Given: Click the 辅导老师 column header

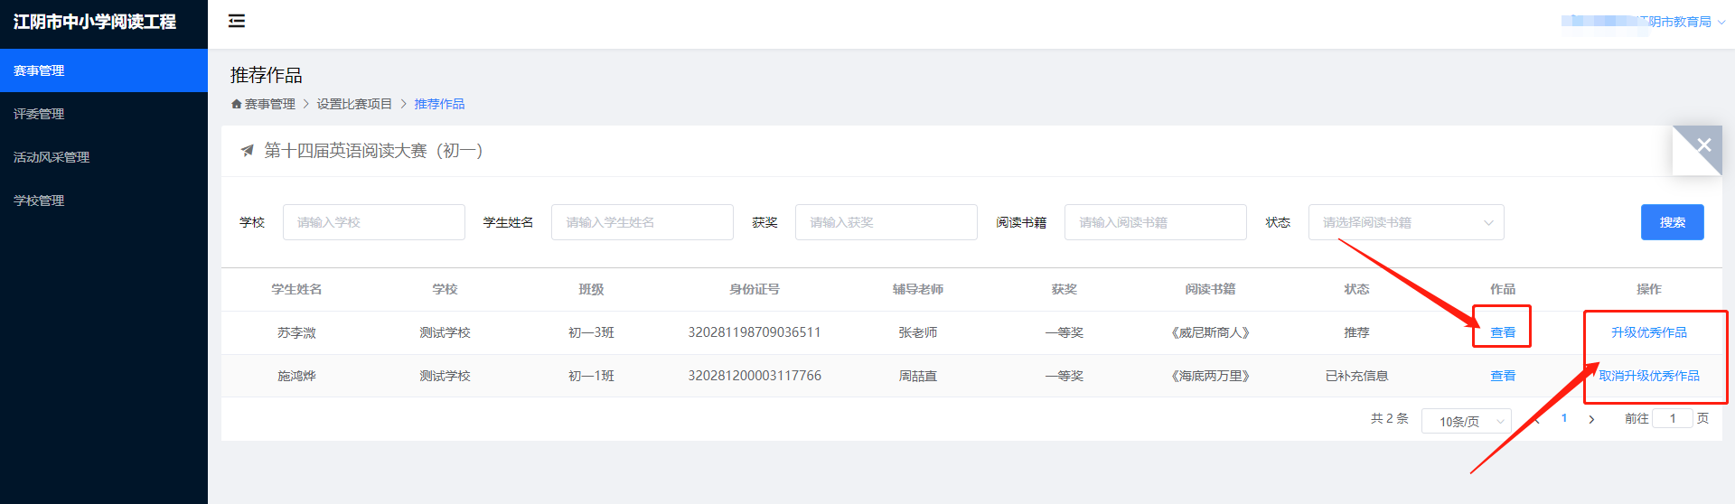Looking at the screenshot, I should (x=918, y=289).
